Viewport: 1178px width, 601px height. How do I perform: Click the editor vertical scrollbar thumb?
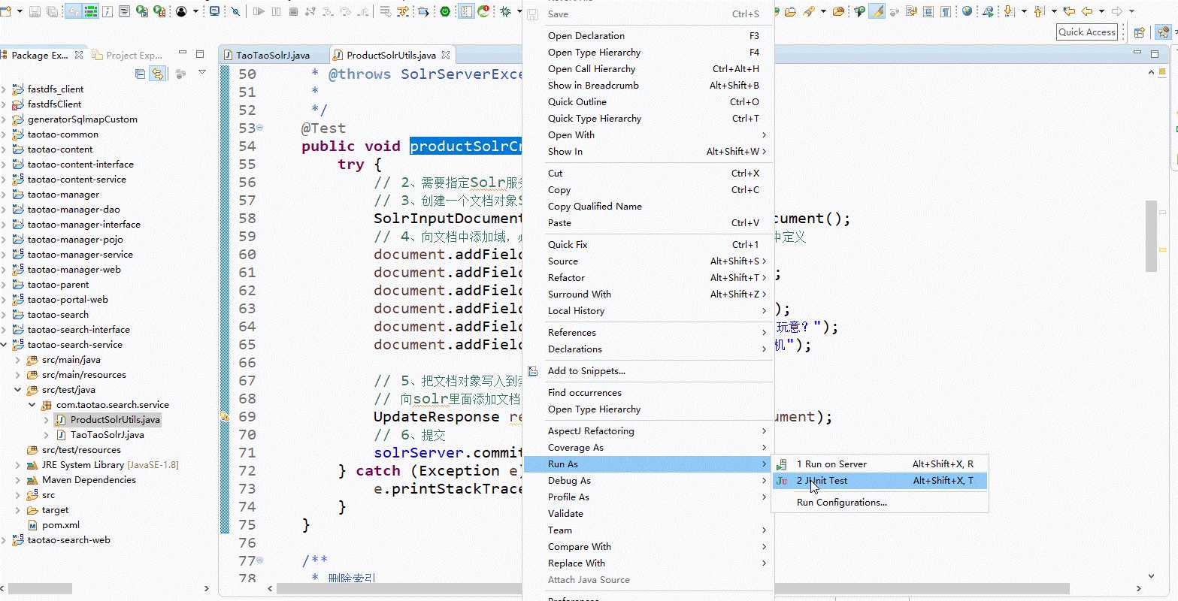click(1151, 236)
